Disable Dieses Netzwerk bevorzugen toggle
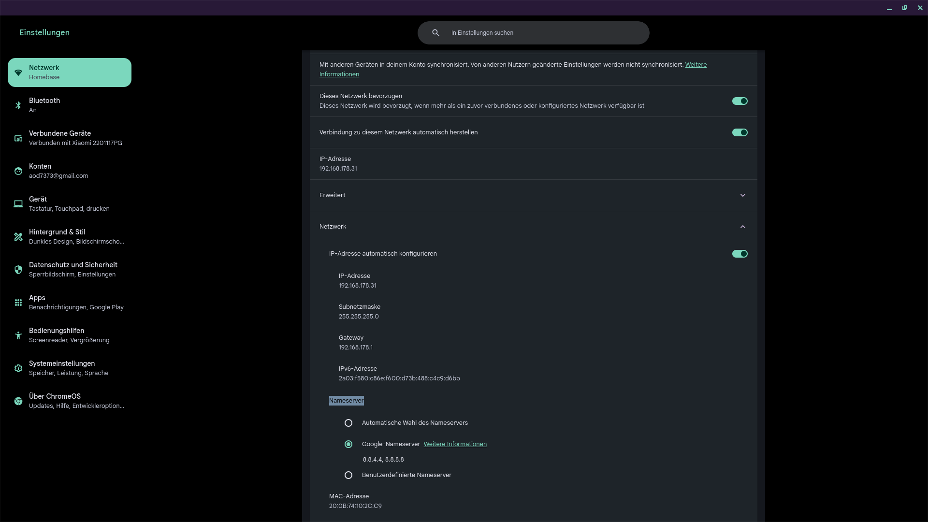Screen dimensions: 928x522 (739, 101)
